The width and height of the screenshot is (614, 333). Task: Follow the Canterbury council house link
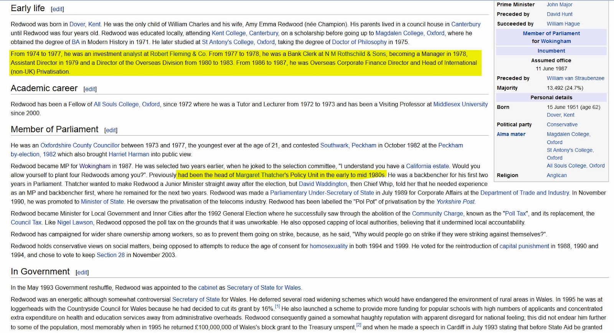465,24
